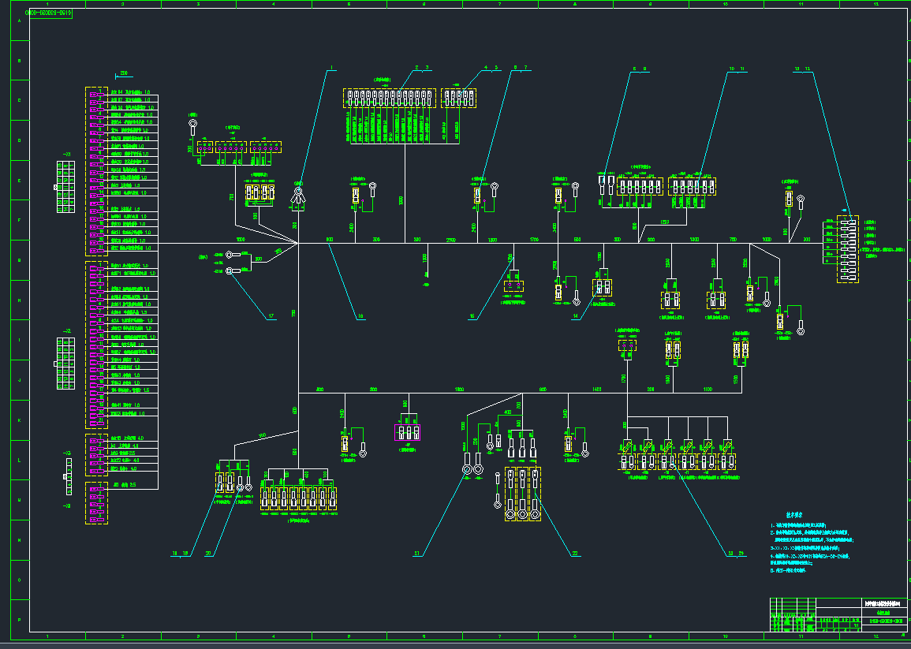Click the six-relay connector group at bottom right
The height and width of the screenshot is (649, 911).
click(x=677, y=457)
